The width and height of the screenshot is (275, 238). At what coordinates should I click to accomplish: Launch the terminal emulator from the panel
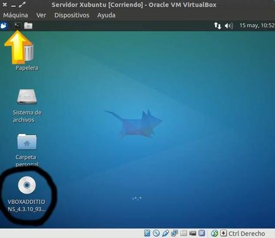tap(18, 26)
